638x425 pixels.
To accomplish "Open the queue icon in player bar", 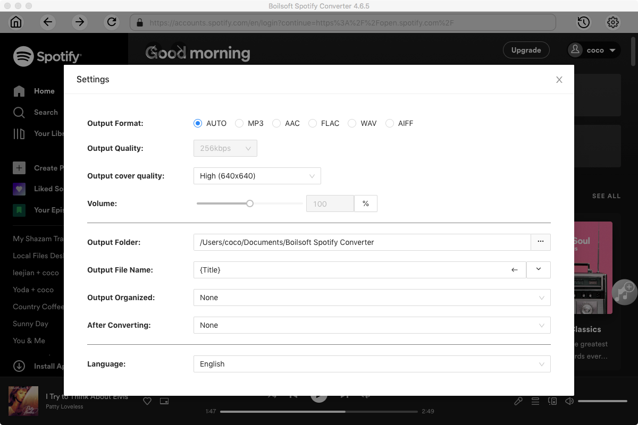I will pos(535,401).
